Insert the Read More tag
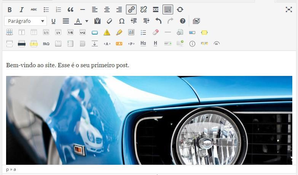The height and width of the screenshot is (175, 298). (x=156, y=9)
